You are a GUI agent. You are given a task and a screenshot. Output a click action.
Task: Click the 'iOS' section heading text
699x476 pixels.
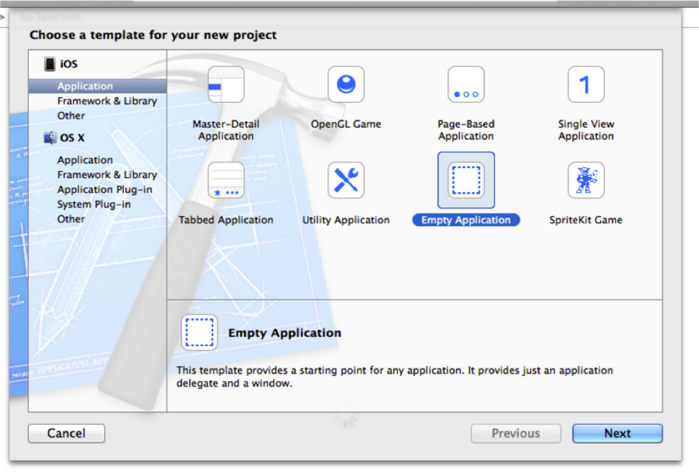(x=69, y=64)
